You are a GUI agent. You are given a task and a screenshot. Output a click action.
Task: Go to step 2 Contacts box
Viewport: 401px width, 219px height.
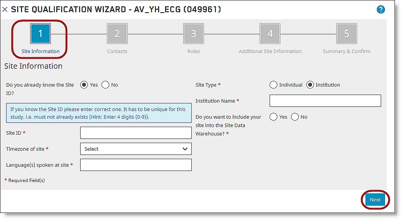point(117,34)
